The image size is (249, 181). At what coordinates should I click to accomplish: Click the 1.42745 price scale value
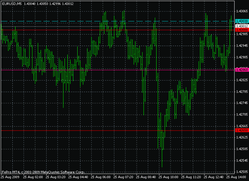tap(242, 103)
